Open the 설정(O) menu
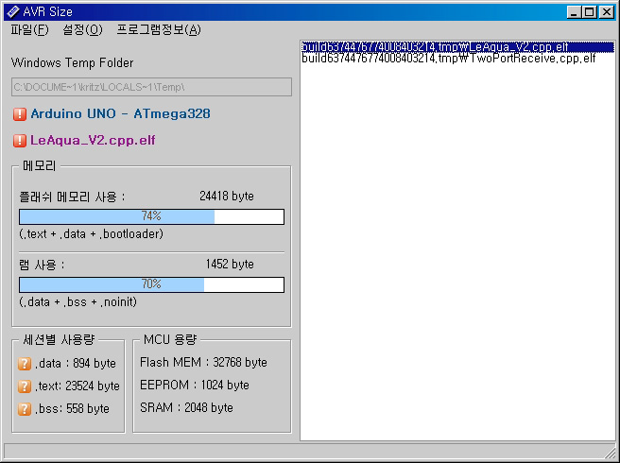 [x=82, y=29]
